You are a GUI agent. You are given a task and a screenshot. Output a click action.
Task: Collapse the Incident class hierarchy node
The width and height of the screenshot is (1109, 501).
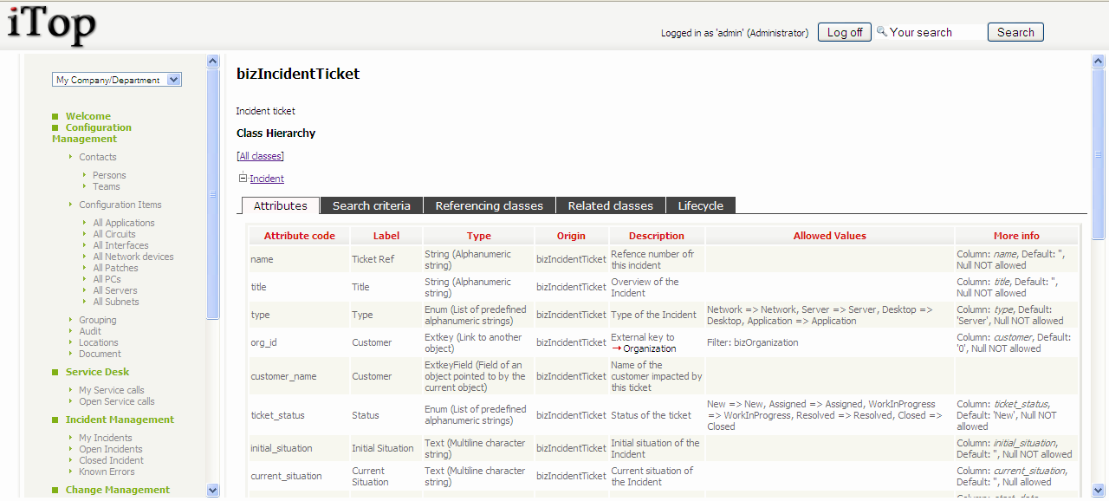243,178
